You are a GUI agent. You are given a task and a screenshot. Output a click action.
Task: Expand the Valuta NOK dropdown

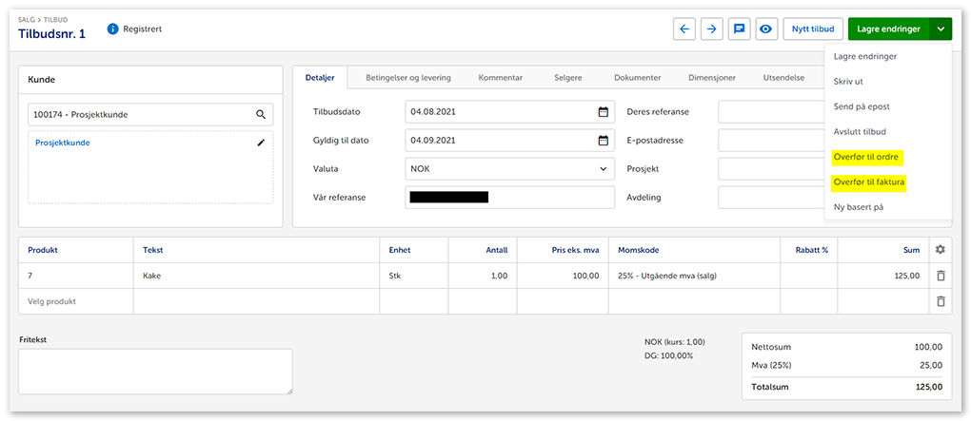point(603,169)
